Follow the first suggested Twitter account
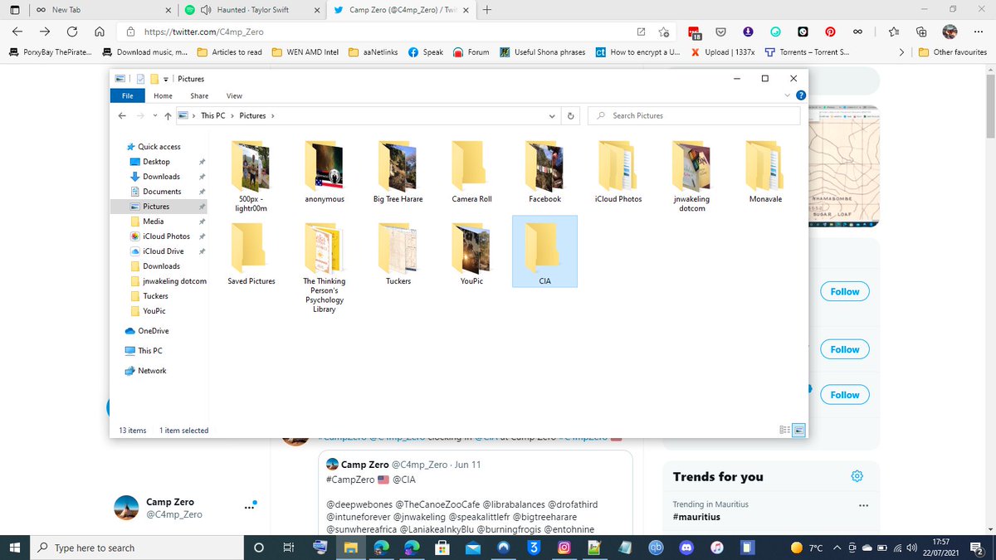This screenshot has width=996, height=560. coord(844,291)
